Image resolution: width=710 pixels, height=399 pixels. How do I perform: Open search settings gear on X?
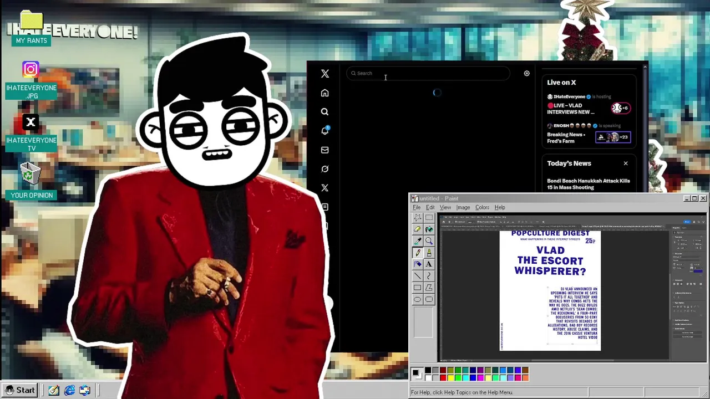527,73
